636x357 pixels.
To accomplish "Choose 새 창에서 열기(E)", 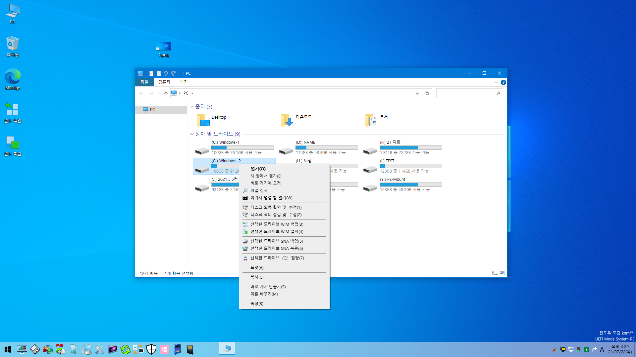I will pos(284,176).
